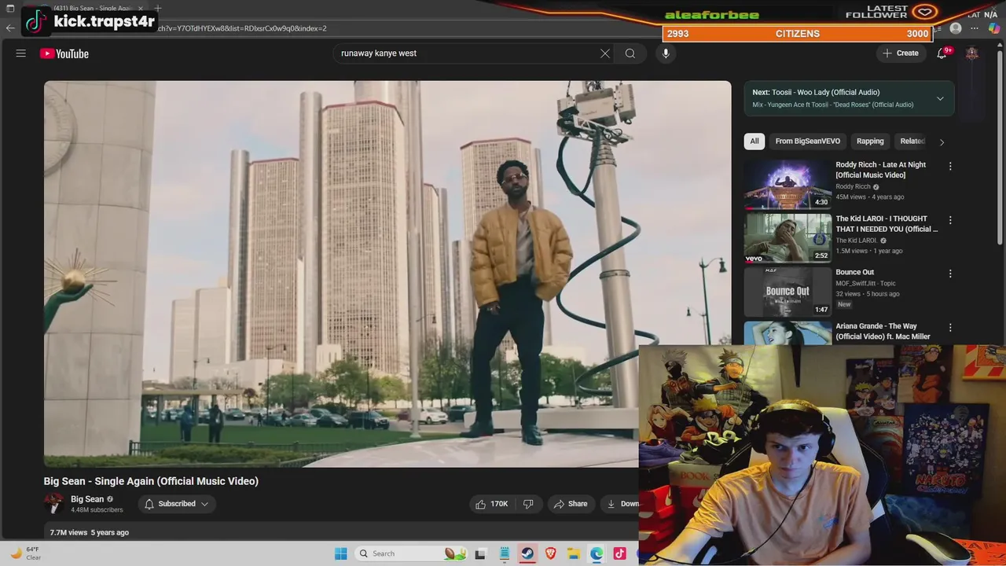Click the video title Single Again text
1006x566 pixels.
pos(151,481)
